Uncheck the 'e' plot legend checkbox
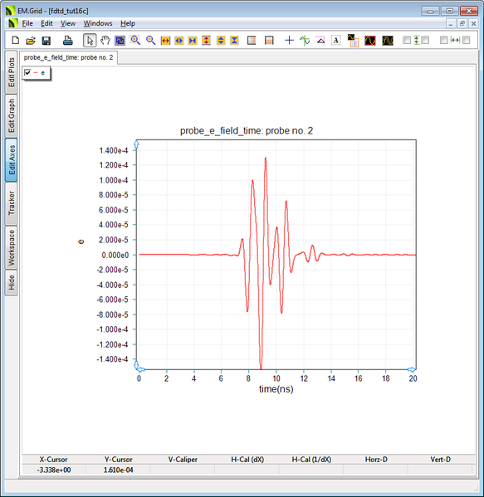The image size is (484, 497). pyautogui.click(x=27, y=72)
